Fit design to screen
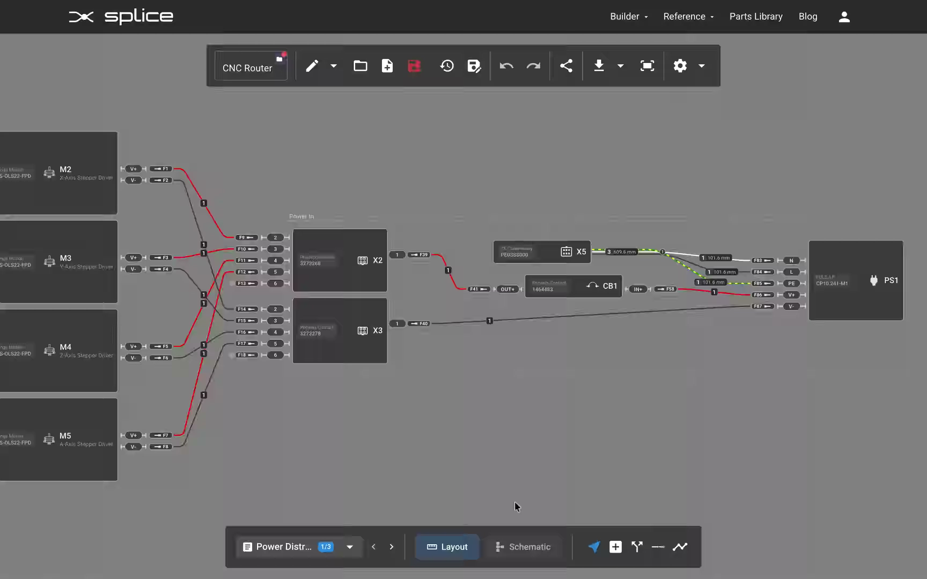 point(647,66)
